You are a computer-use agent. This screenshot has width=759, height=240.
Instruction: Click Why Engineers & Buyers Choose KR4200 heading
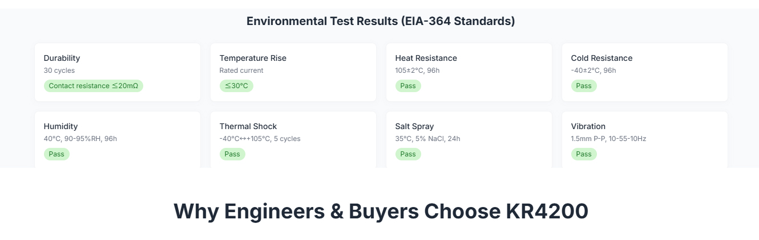381,211
